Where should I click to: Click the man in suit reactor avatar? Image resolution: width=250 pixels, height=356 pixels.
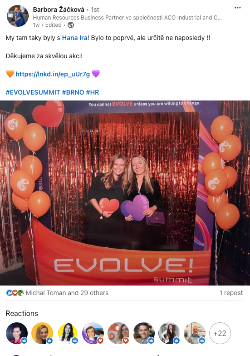(x=144, y=333)
